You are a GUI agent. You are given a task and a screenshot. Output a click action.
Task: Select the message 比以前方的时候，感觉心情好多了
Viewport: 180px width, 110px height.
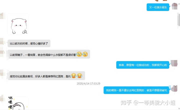(29, 43)
